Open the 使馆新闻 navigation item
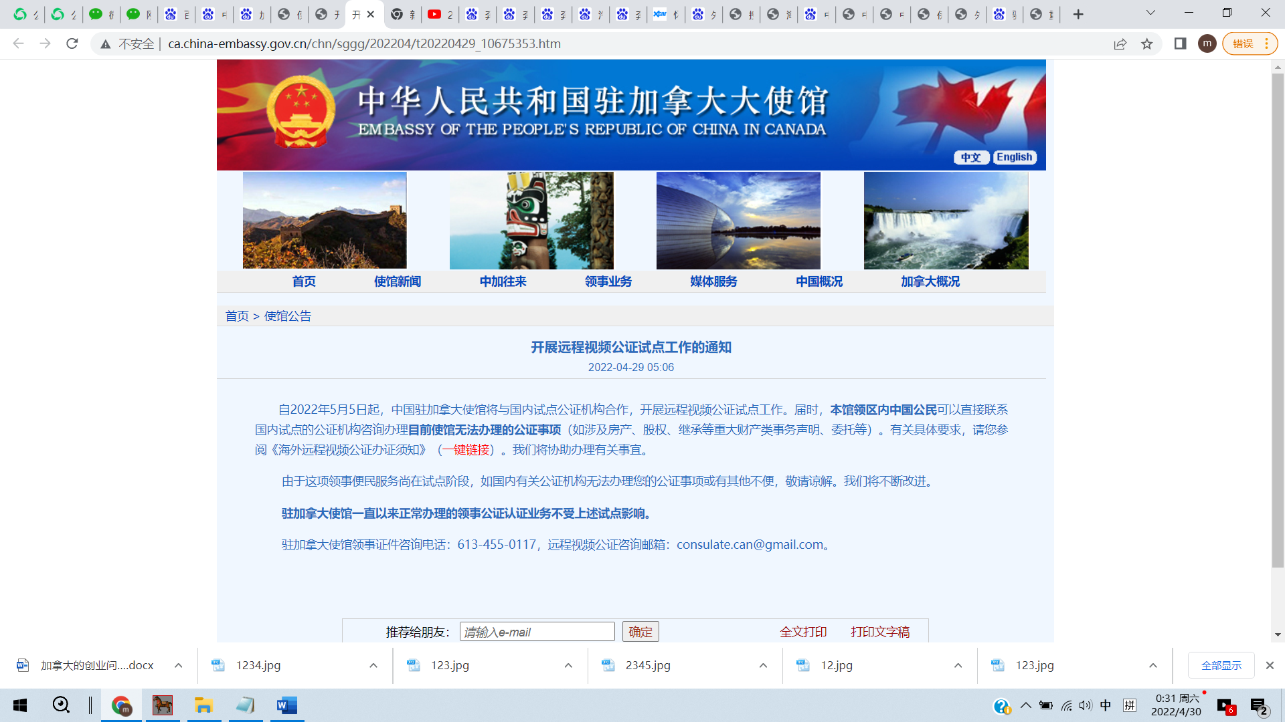 398,281
